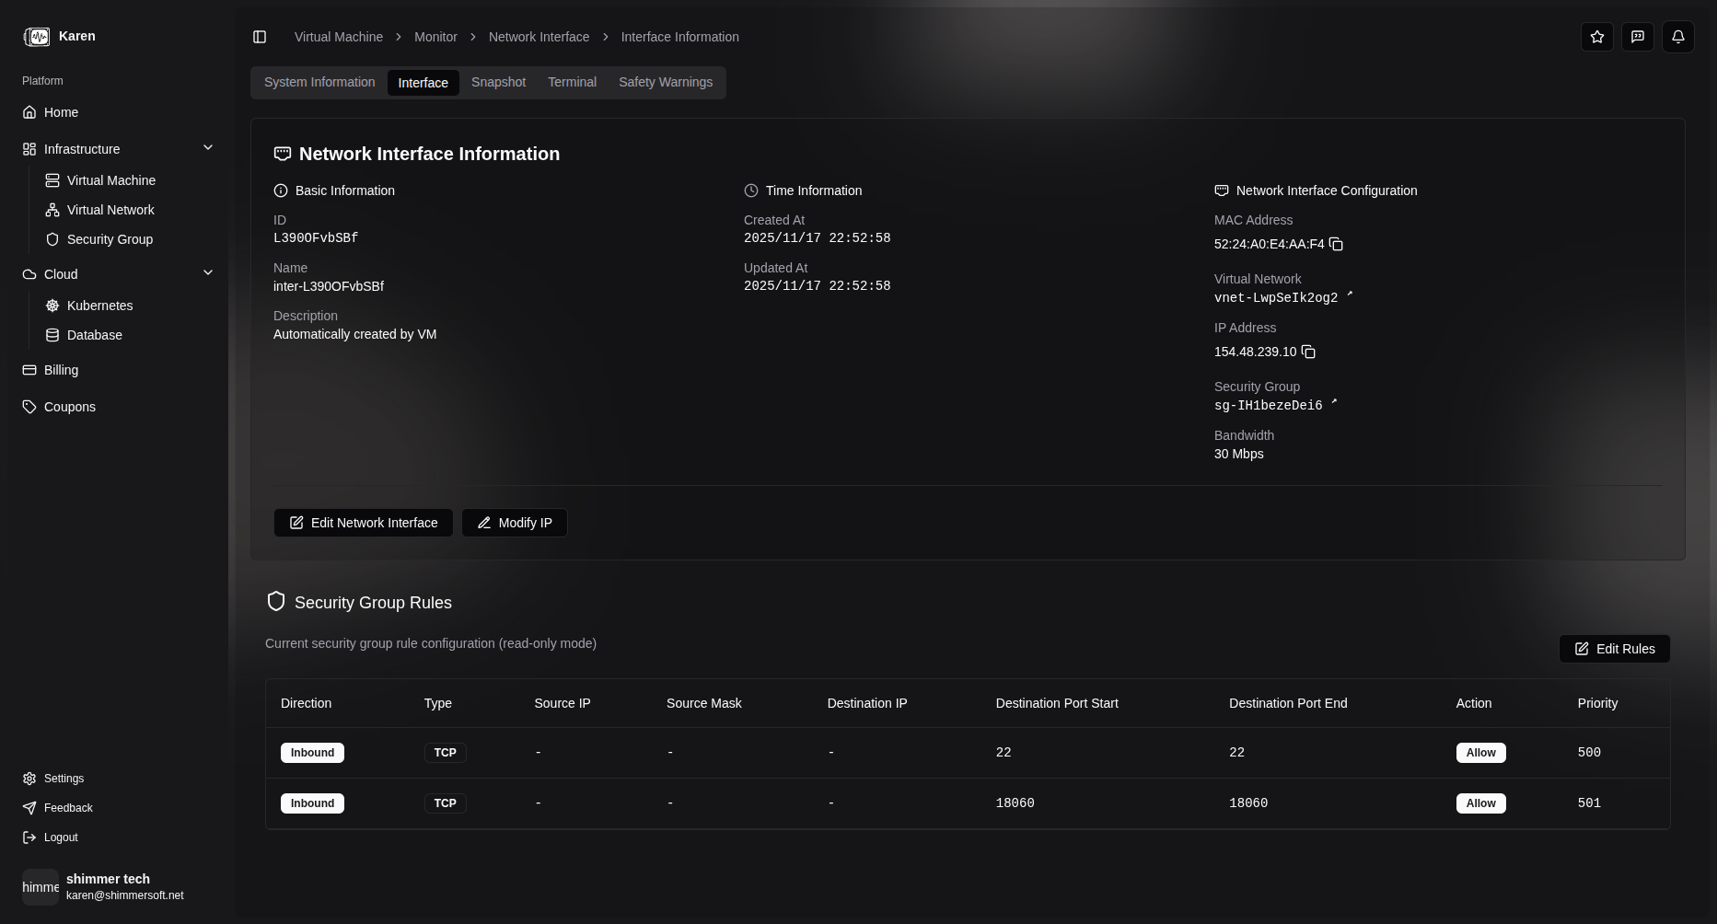Switch to the Snapshot tab
Image resolution: width=1717 pixels, height=924 pixels.
498,82
